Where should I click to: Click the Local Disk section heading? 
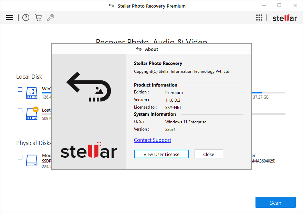point(29,77)
